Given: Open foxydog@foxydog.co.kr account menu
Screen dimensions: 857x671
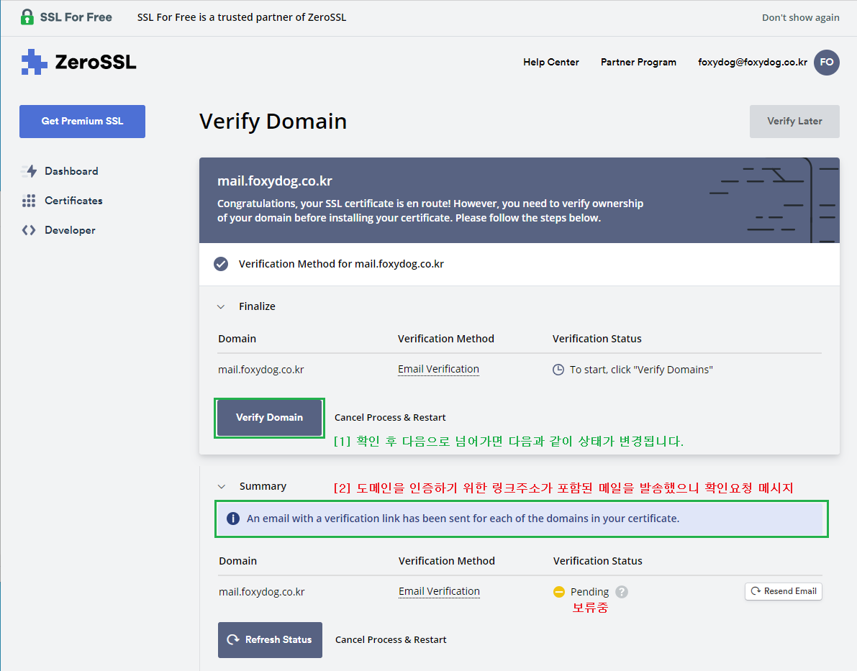Looking at the screenshot, I should click(x=752, y=63).
